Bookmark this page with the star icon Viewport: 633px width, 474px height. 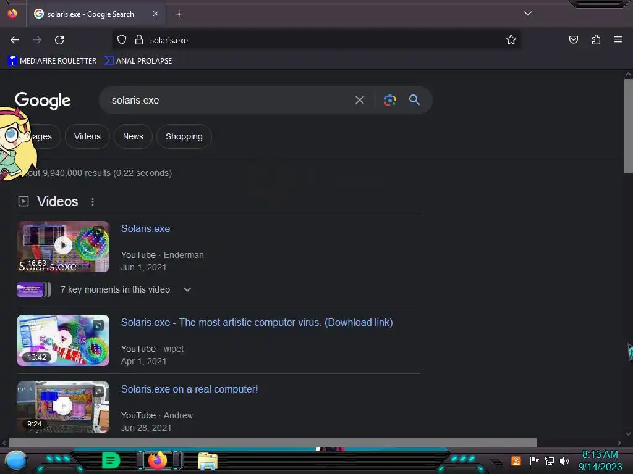click(511, 39)
